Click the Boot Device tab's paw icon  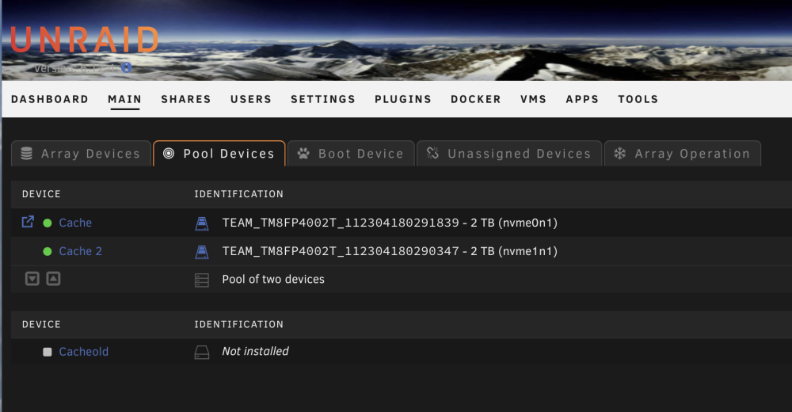(303, 153)
